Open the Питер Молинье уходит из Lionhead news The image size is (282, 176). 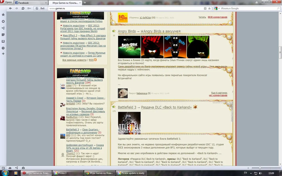[83, 54]
